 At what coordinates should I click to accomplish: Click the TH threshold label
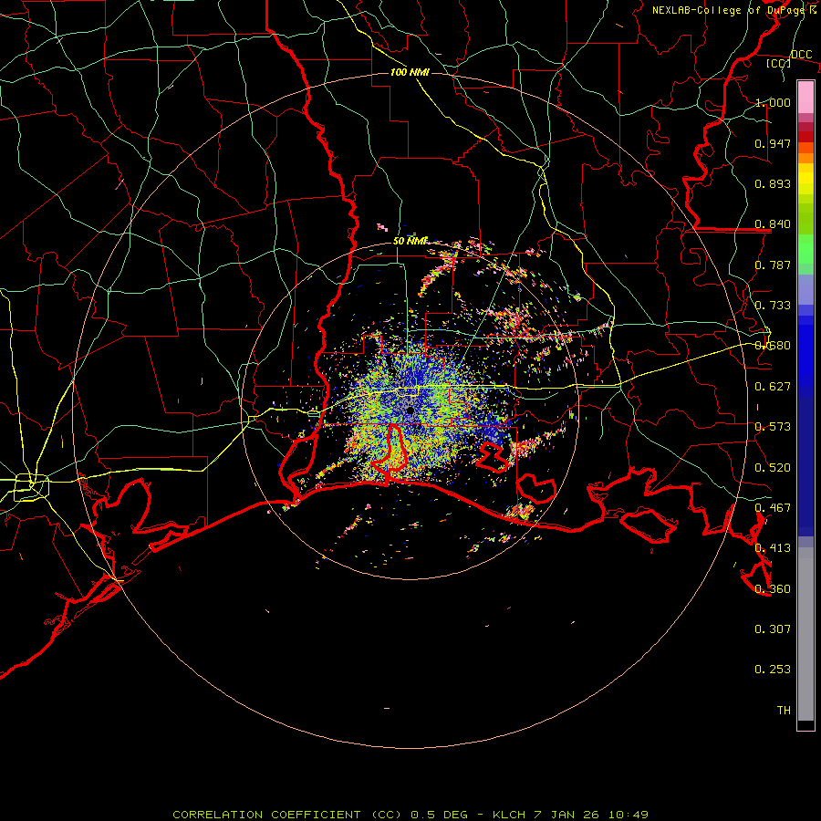[x=784, y=711]
